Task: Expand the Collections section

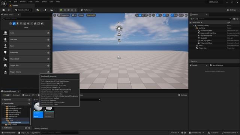Action: point(3,128)
